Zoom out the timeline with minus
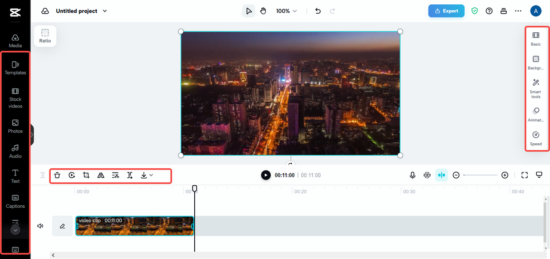The height and width of the screenshot is (259, 550). pos(456,175)
